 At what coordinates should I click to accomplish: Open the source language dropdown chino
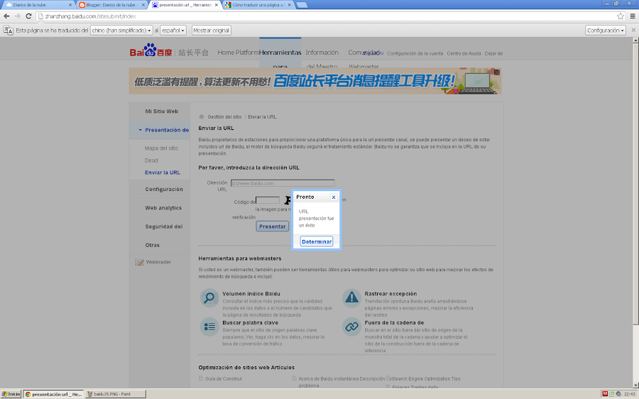point(121,30)
